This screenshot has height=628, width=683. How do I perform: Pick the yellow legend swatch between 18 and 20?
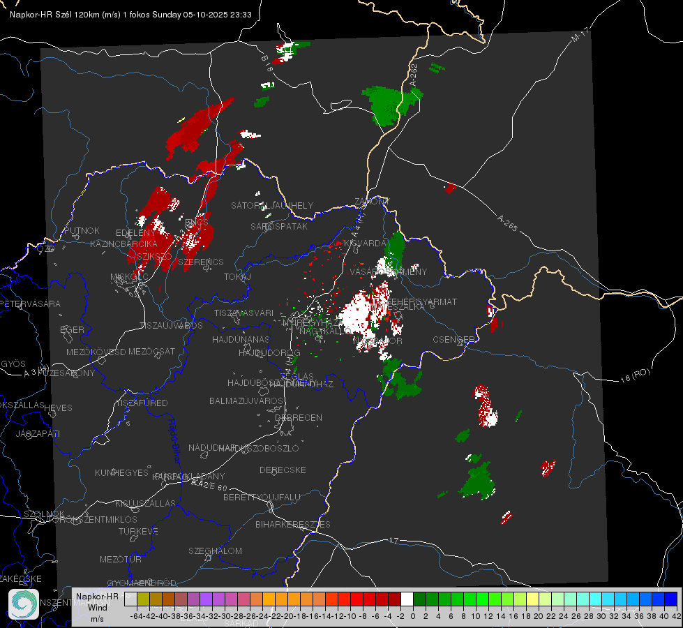coord(533,599)
